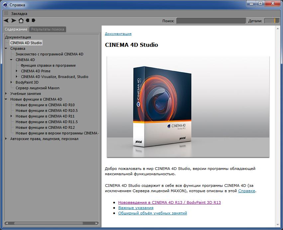This screenshot has width=283, height=230.
Task: Follow the Справке link in the text
Action: 246,191
